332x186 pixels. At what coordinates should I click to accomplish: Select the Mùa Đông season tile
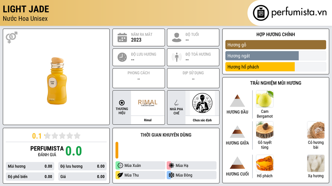[x=192, y=175]
